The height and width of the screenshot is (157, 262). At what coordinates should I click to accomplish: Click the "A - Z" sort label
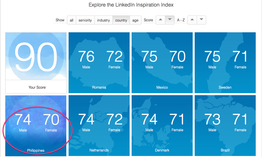click(181, 20)
